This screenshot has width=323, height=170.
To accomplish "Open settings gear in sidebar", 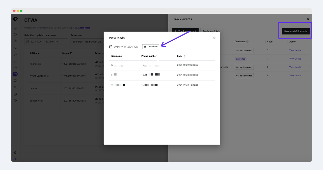I will click(x=15, y=153).
